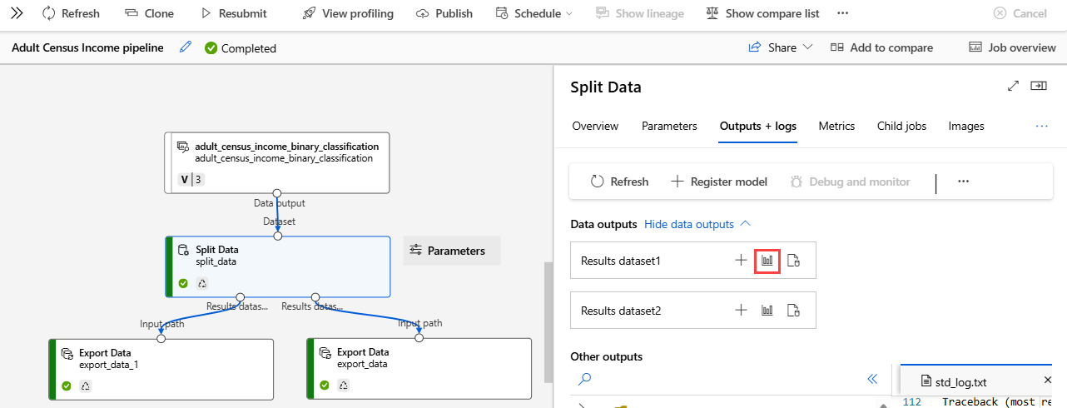Viewport: 1067px width, 408px height.
Task: Click Register model button
Action: [x=719, y=182]
